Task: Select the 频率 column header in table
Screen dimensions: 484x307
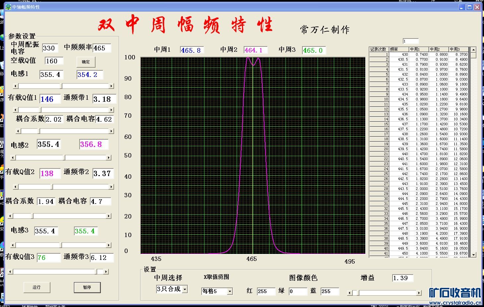Action: [x=398, y=49]
